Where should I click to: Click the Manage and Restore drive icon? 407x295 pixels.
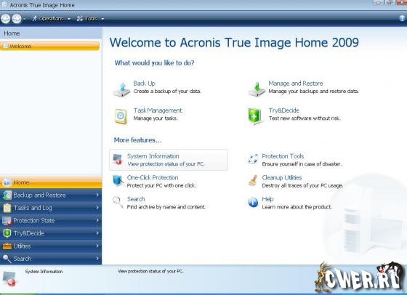click(x=257, y=89)
